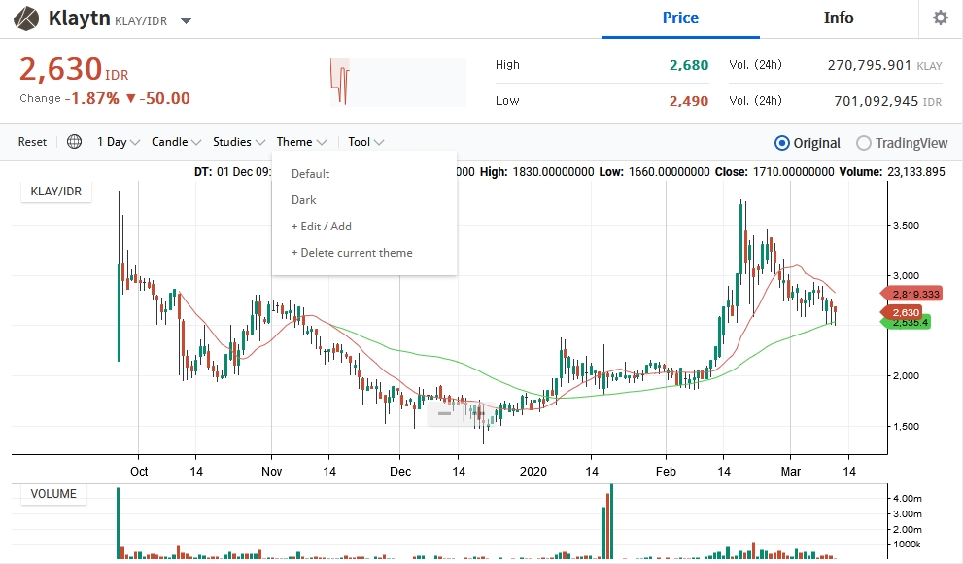Switch to the Info tab
The width and height of the screenshot is (963, 564).
pos(839,18)
